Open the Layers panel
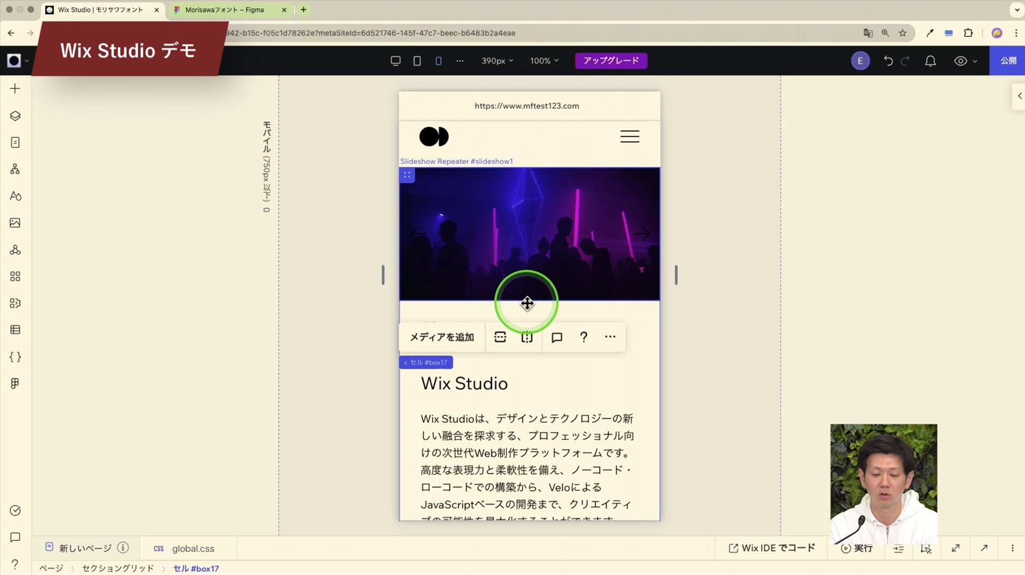The image size is (1025, 575). pyautogui.click(x=15, y=116)
